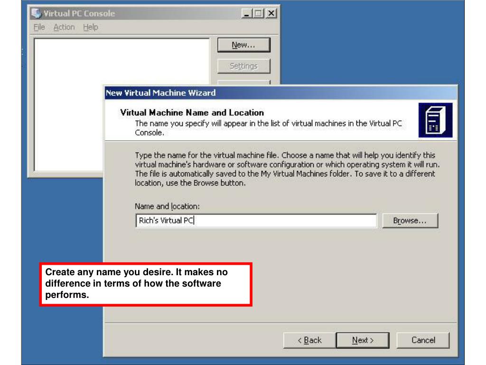Click the Settings button in Virtual PC Console

243,66
